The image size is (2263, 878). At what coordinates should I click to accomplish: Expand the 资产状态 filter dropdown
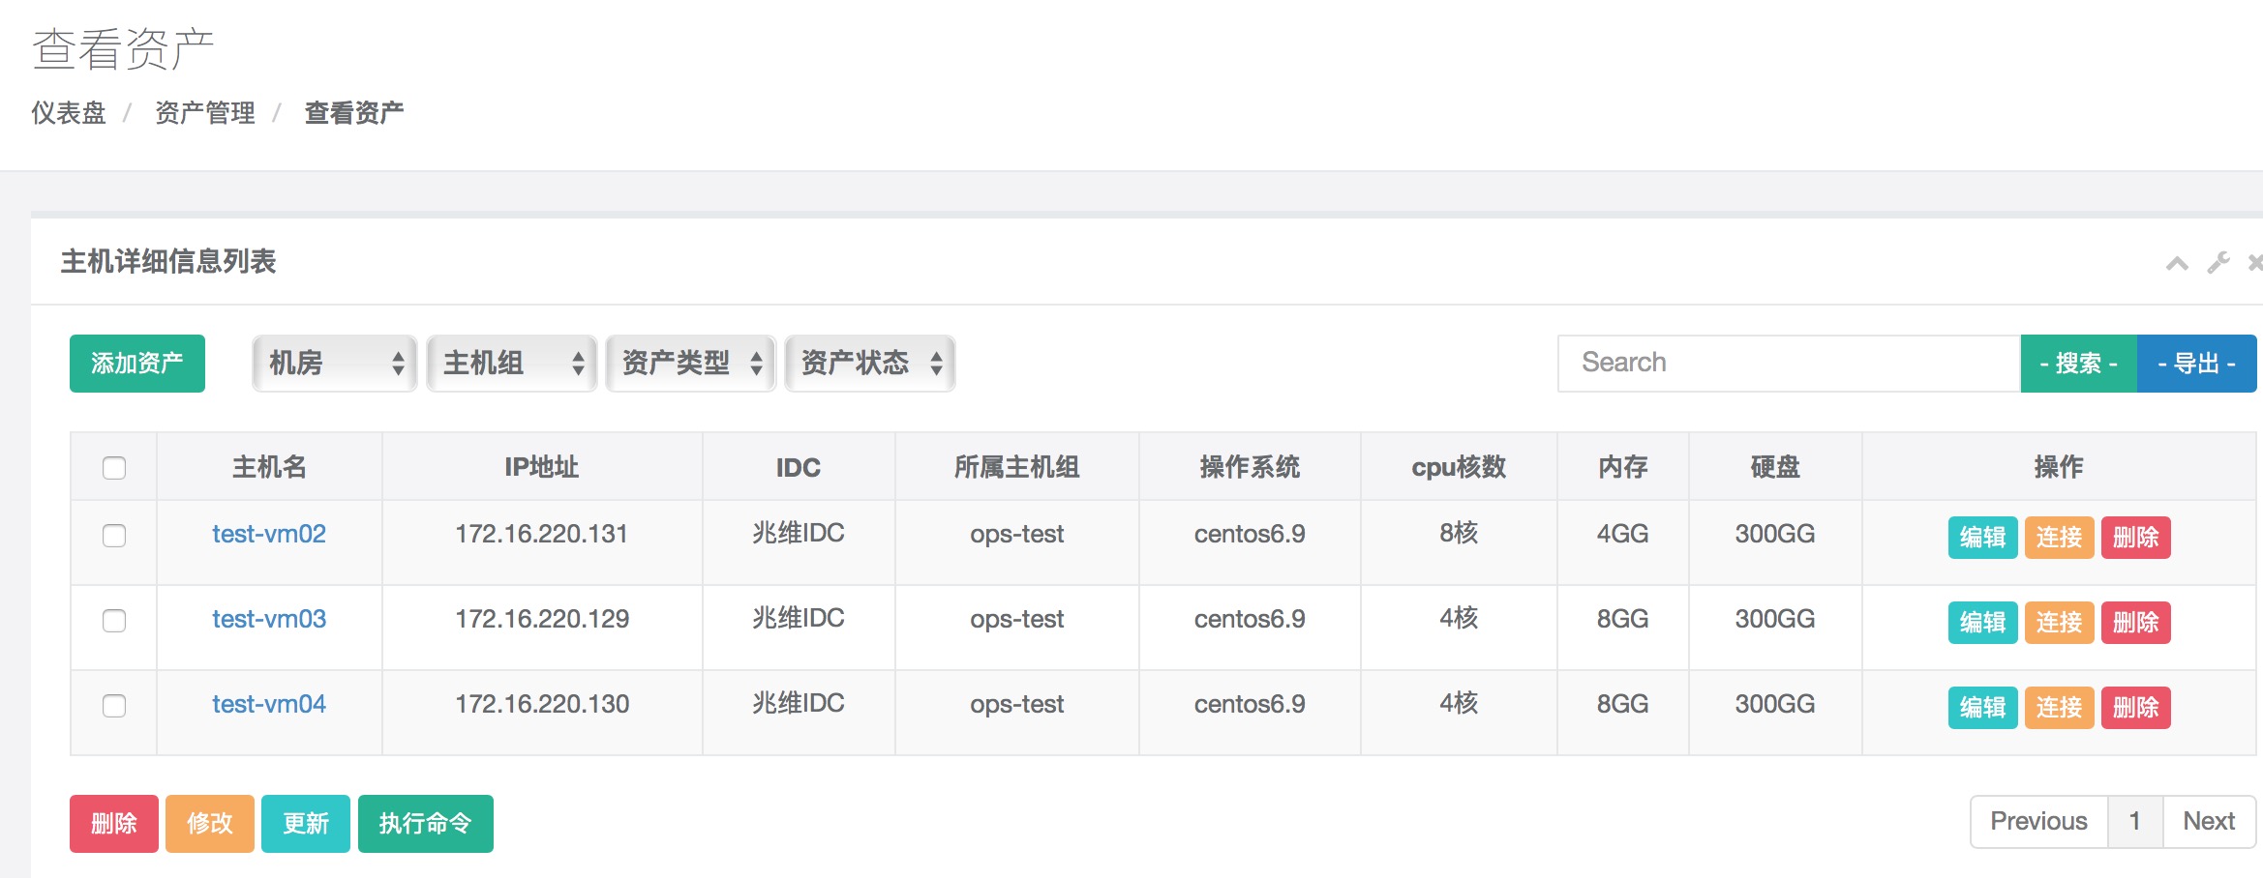(x=870, y=364)
